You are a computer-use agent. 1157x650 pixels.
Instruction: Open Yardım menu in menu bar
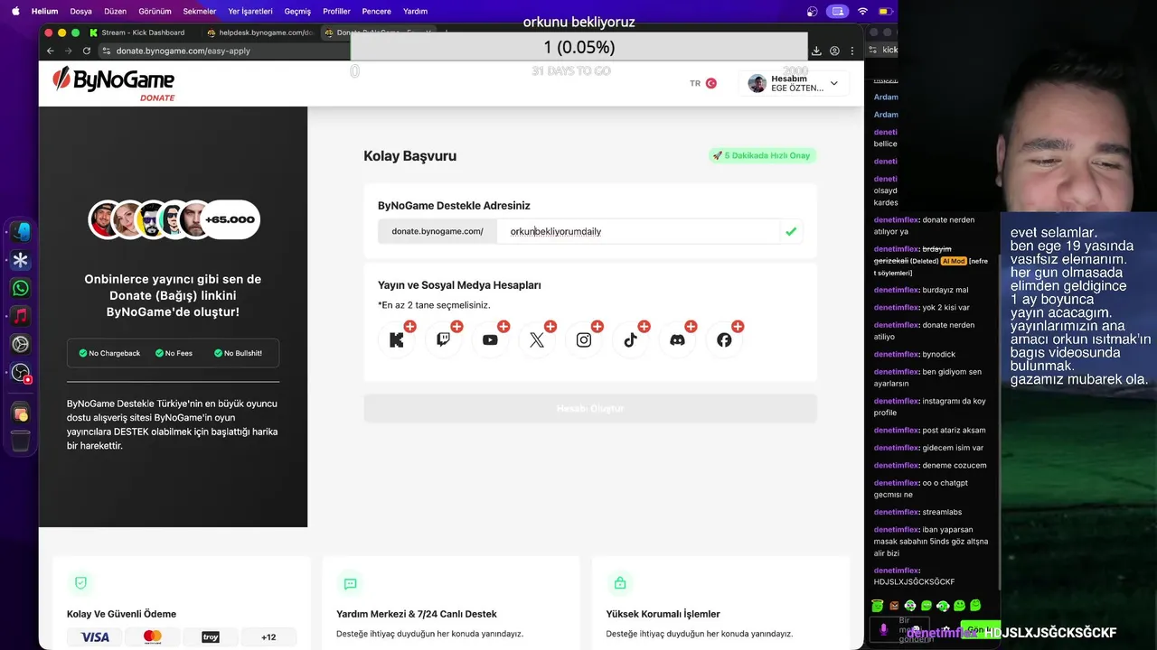click(415, 11)
